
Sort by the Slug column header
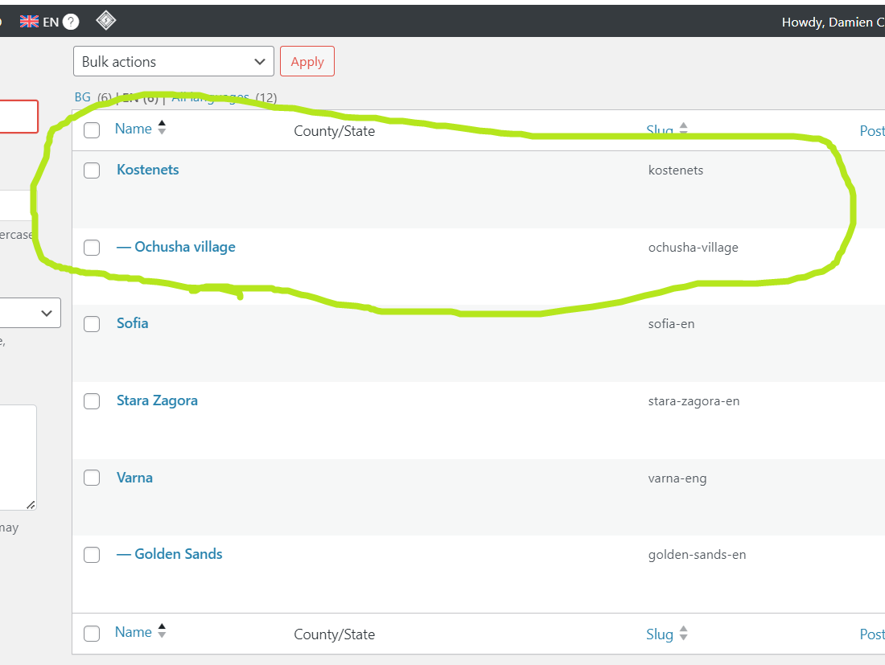[x=660, y=130]
